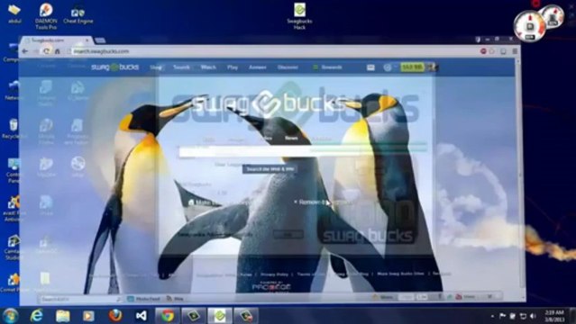The width and height of the screenshot is (576, 324).
Task: Click the volume speaker tray icon
Action: point(533,316)
